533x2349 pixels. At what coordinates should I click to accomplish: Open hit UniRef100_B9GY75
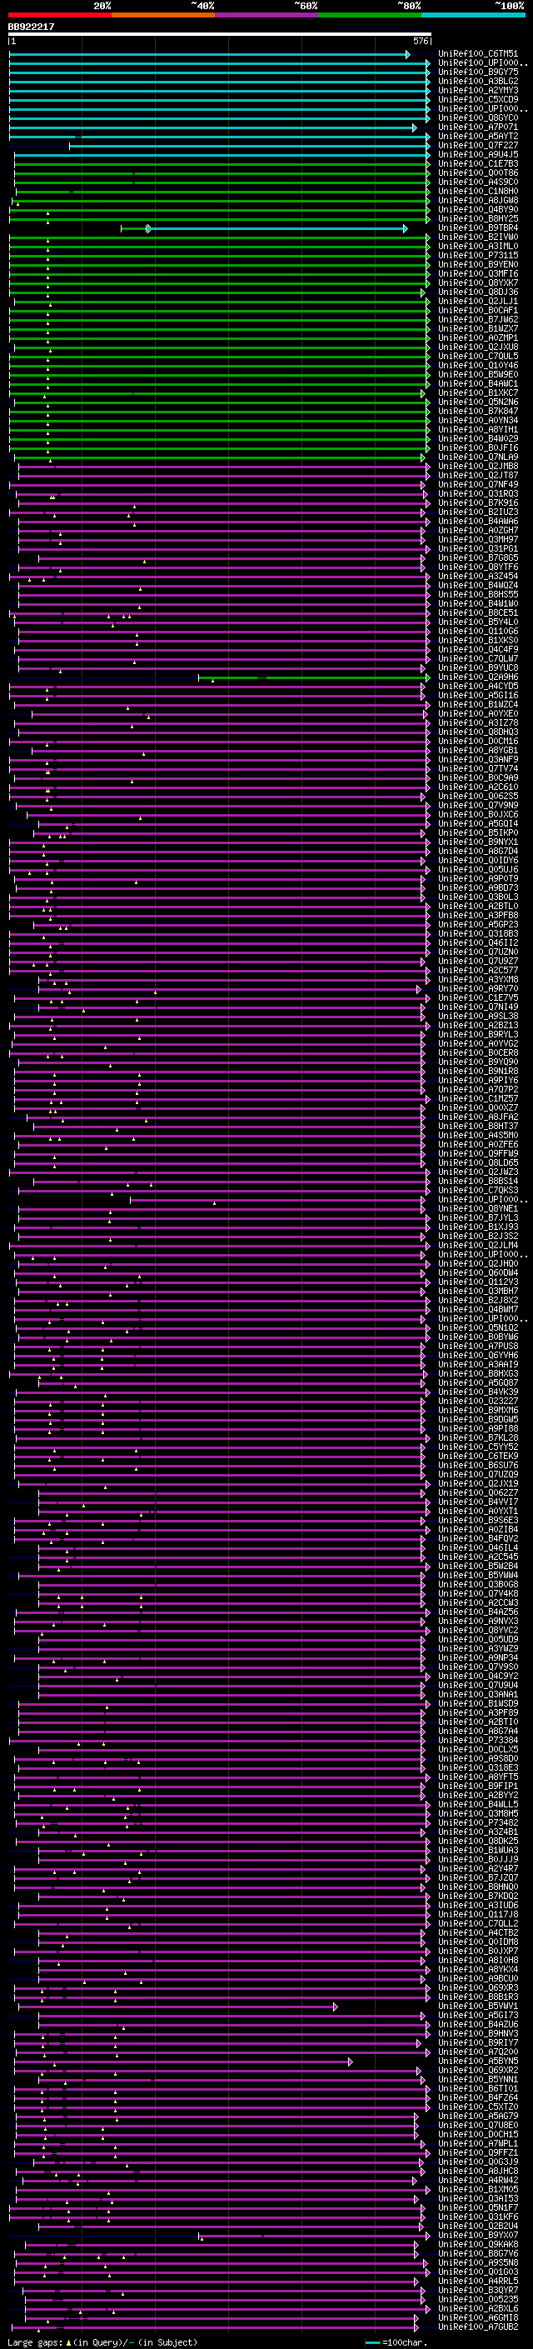[x=478, y=72]
